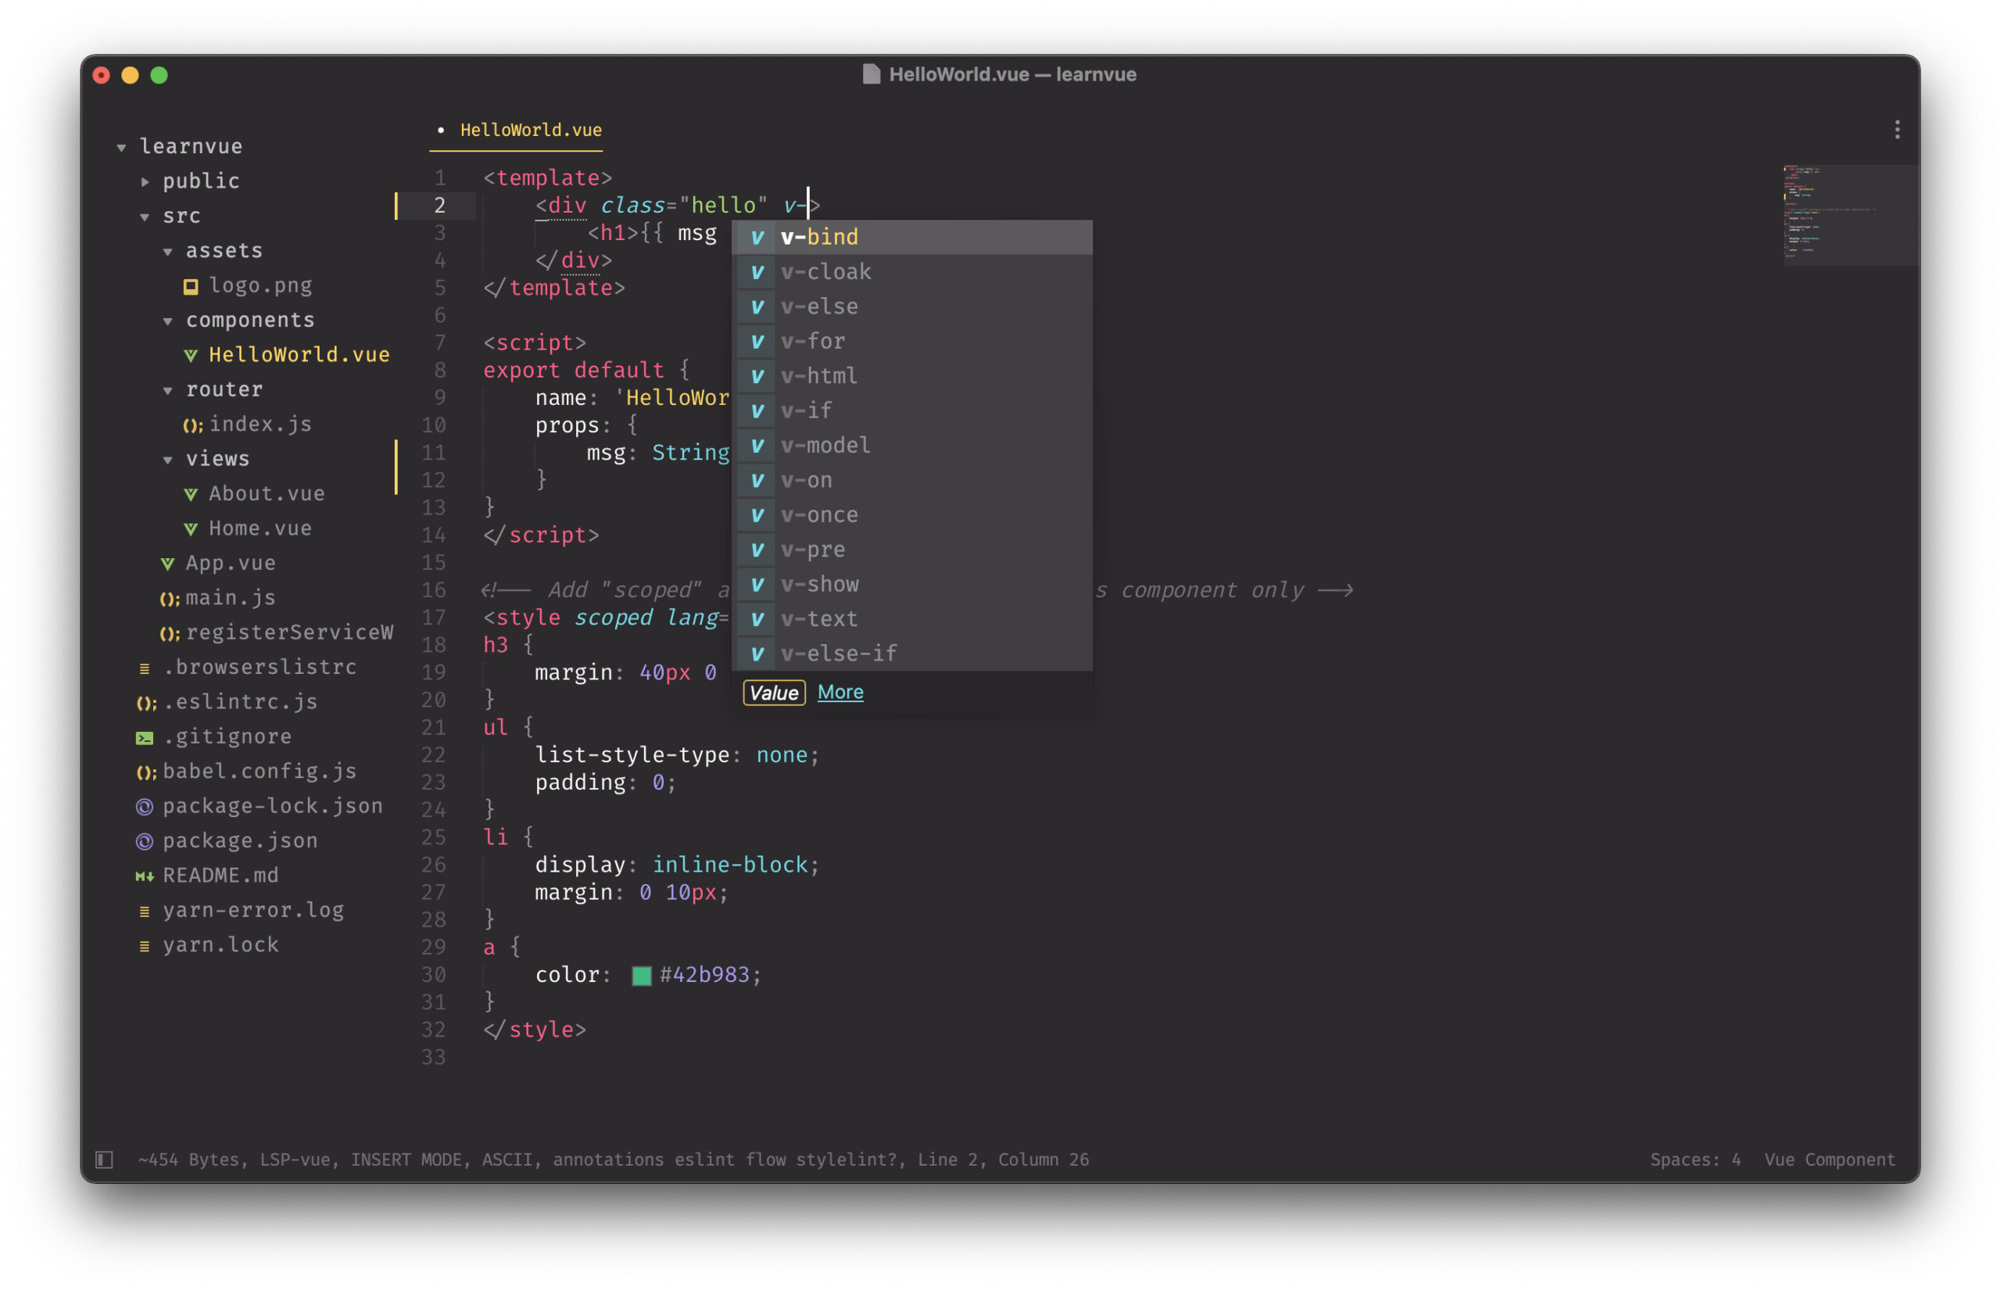Click line number 16 in the gutter
2001x1290 pixels.
coord(434,589)
